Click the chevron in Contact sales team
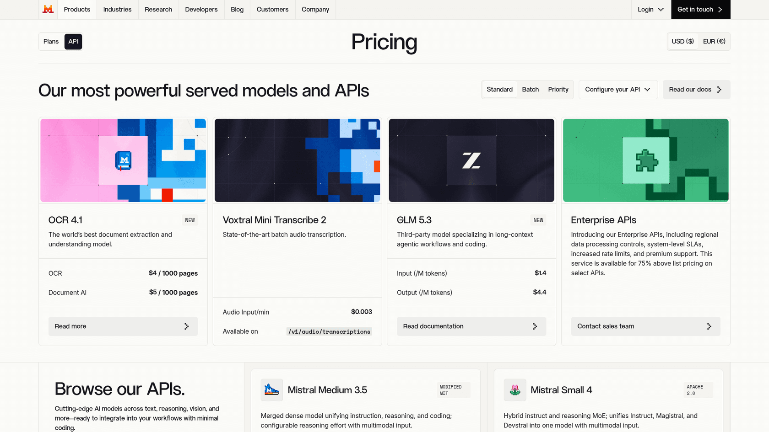 pyautogui.click(x=709, y=326)
